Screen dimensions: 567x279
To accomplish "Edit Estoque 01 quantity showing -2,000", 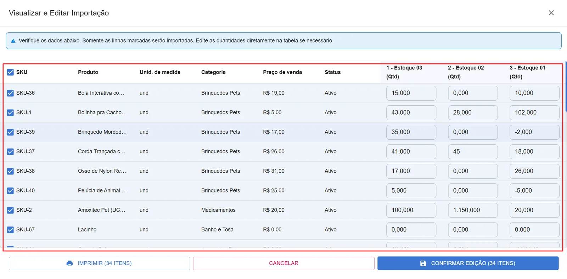I will 534,132.
